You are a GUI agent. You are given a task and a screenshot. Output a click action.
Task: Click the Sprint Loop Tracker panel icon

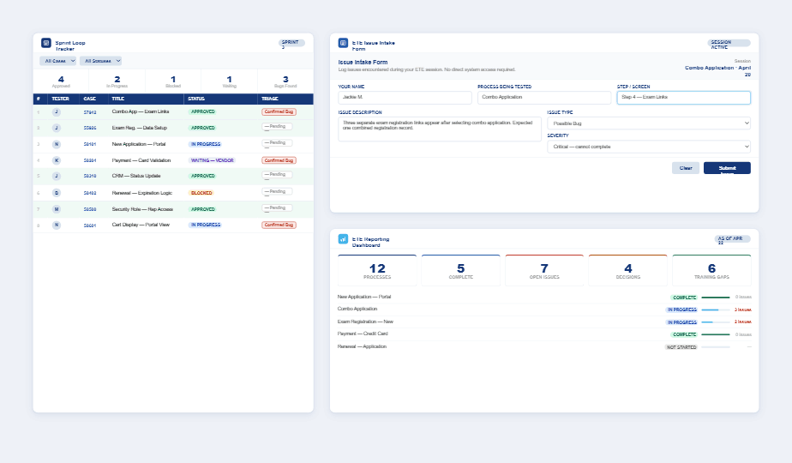[x=46, y=43]
